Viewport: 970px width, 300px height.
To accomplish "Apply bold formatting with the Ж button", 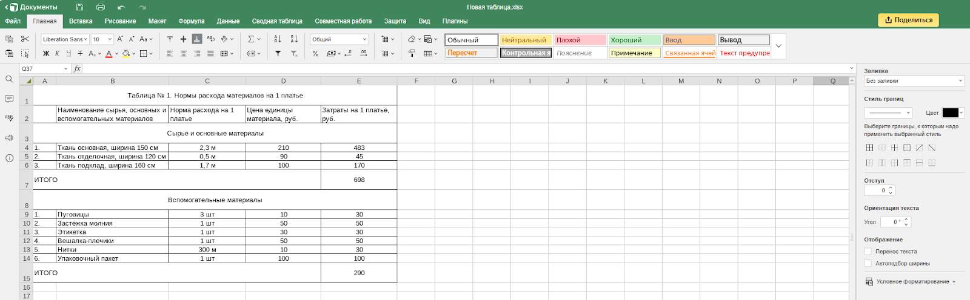I will coord(46,54).
